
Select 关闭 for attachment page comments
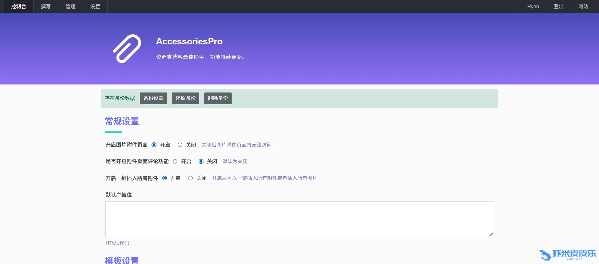(x=201, y=161)
